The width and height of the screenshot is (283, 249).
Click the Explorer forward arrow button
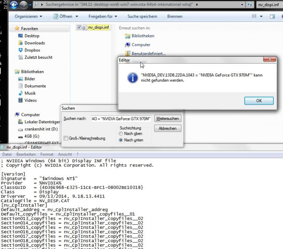(23, 5)
